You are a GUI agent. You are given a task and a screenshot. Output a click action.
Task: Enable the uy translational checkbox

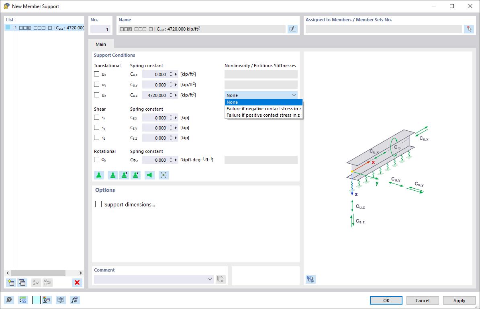(x=97, y=84)
